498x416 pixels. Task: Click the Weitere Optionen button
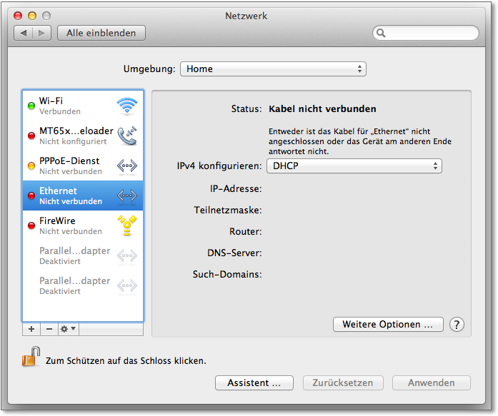(x=388, y=325)
